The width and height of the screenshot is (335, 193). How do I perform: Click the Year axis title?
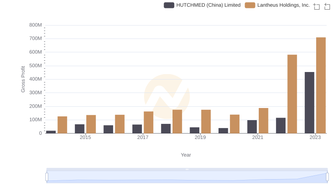(186, 155)
